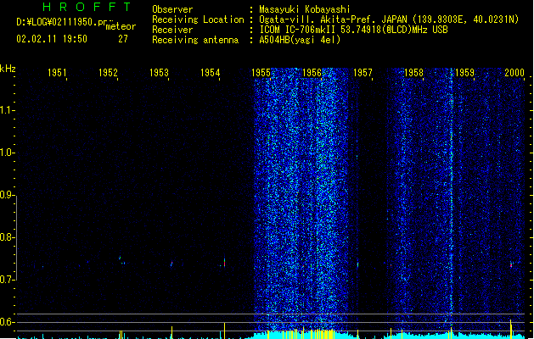Image resolution: width=534 pixels, height=339 pixels.
Task: Click the ICOM IC-706mkII receiver details
Action: [353, 30]
